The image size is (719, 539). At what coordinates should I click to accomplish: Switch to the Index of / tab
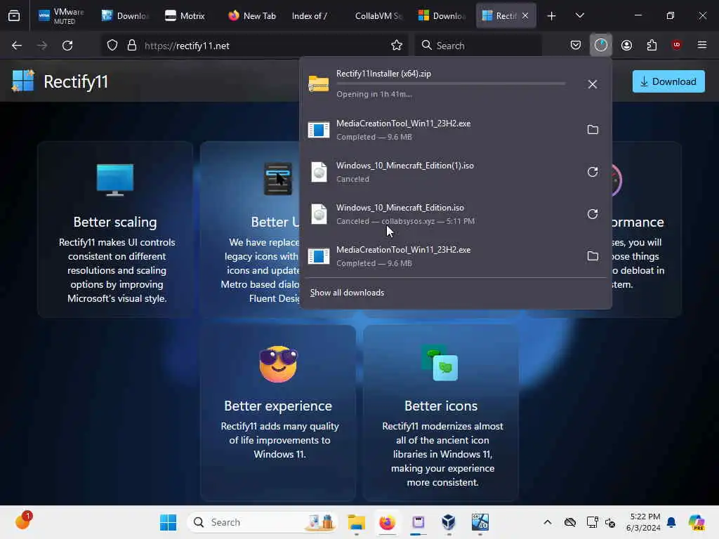(310, 15)
